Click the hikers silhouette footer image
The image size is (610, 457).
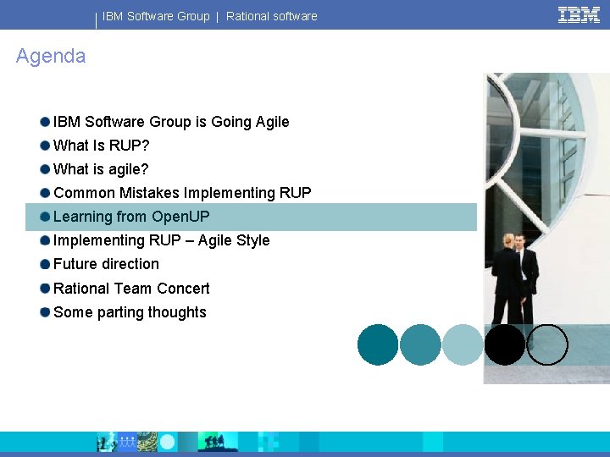coord(218,442)
